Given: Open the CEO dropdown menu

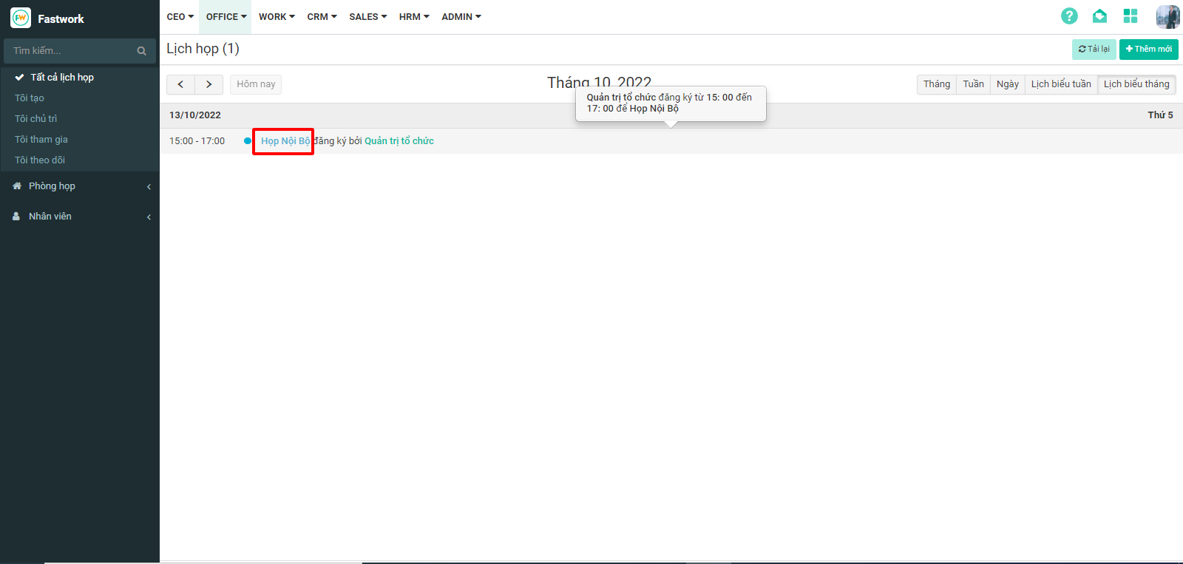Looking at the screenshot, I should (180, 16).
